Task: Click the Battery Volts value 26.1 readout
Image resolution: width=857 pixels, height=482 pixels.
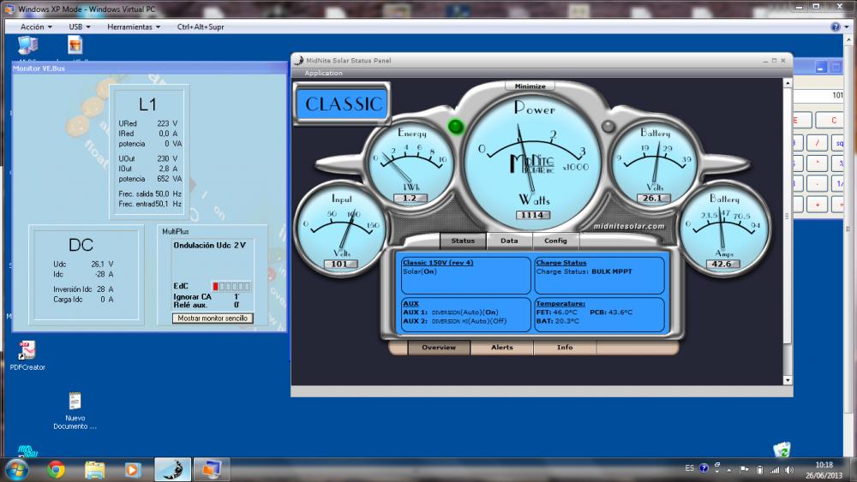Action: pos(652,198)
